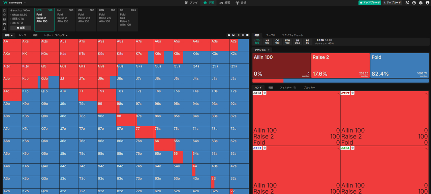The width and height of the screenshot is (431, 194).
Task: Click the shield icon beside A♠6♠ hand
Action: [265, 93]
